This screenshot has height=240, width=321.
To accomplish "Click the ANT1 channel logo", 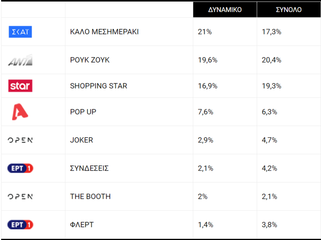I will pyautogui.click(x=20, y=60).
